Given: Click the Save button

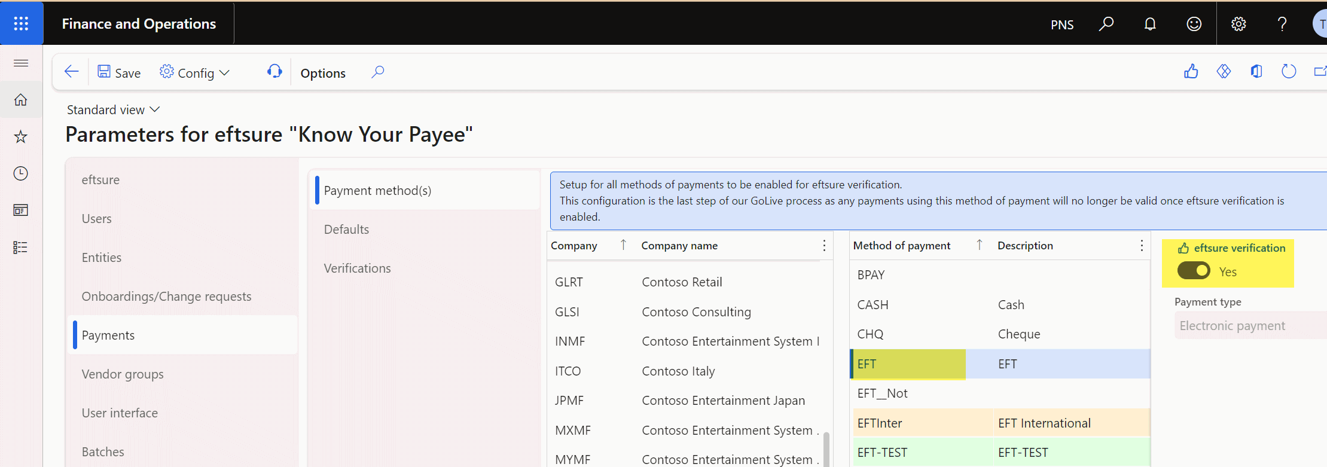Looking at the screenshot, I should [x=120, y=72].
